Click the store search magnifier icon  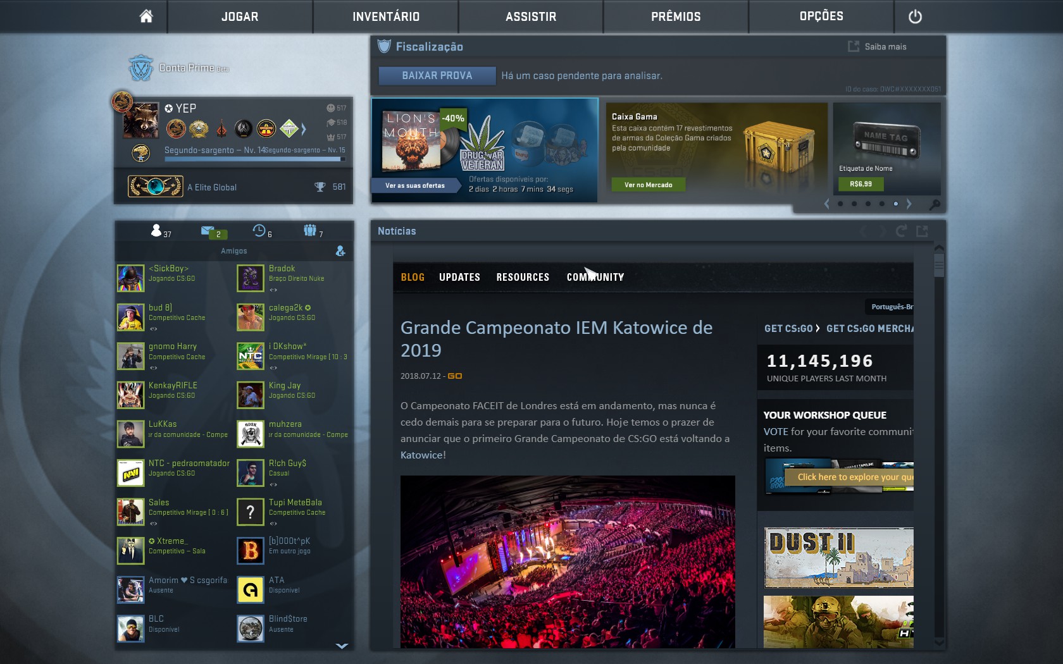[935, 204]
